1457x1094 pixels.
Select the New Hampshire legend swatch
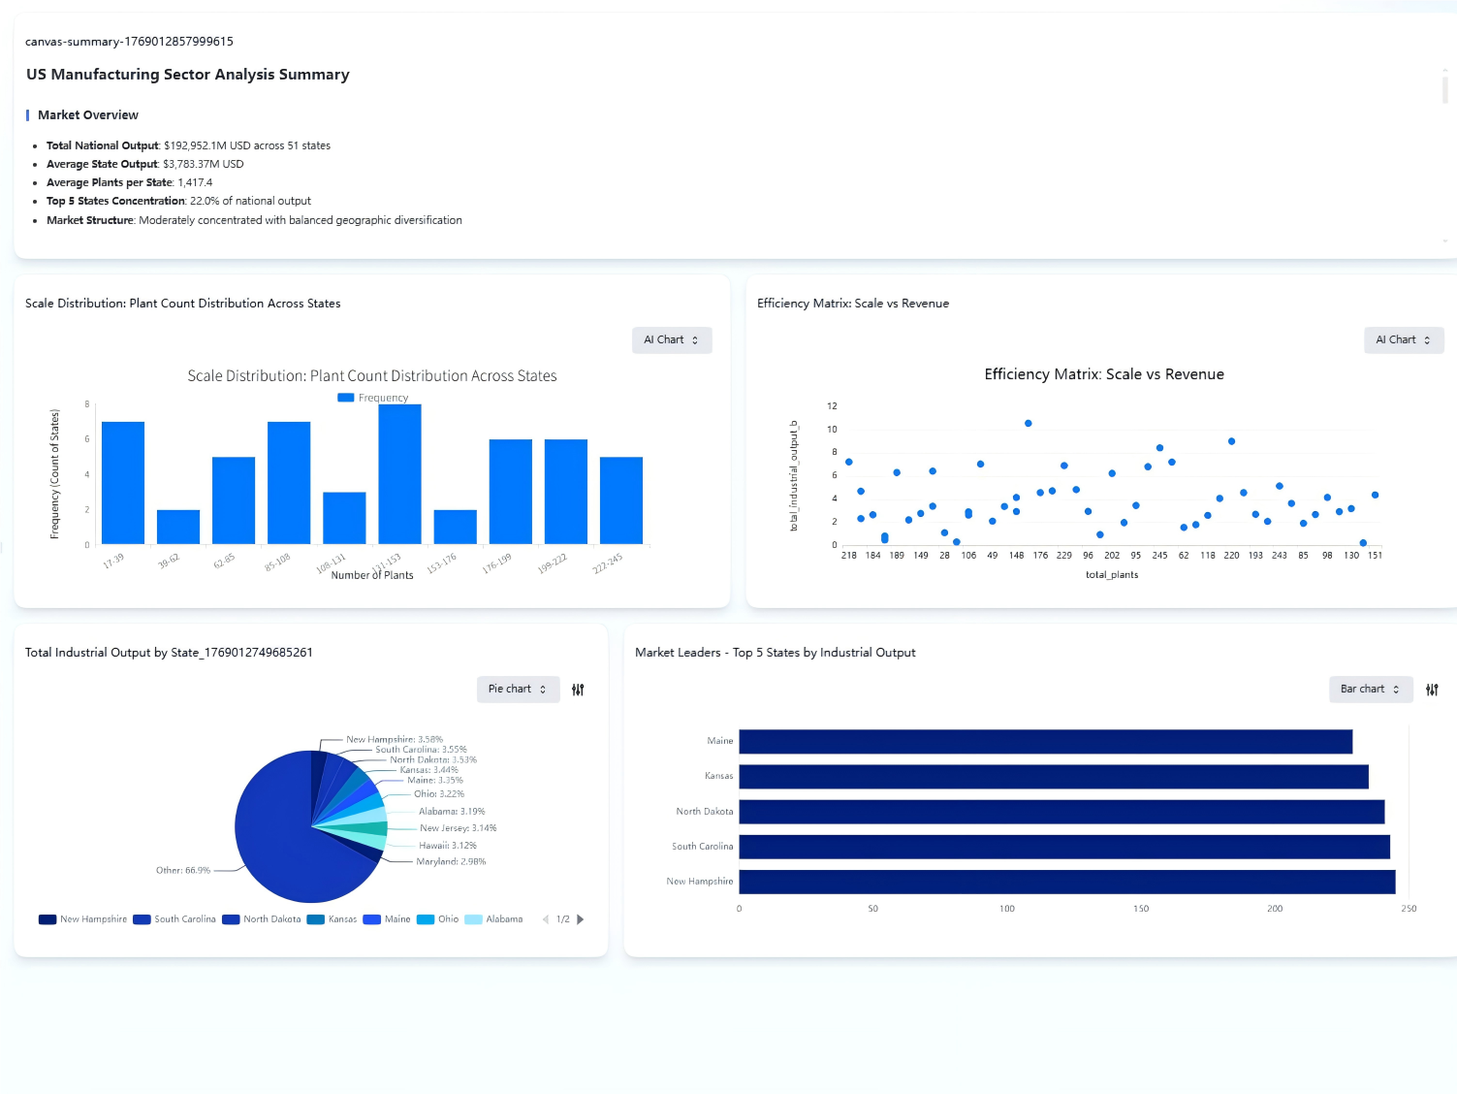47,918
